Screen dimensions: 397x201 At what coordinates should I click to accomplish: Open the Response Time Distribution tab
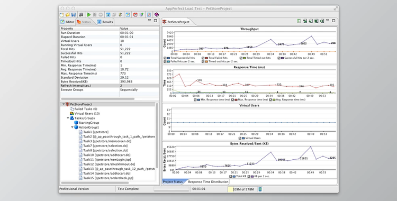coord(208,182)
